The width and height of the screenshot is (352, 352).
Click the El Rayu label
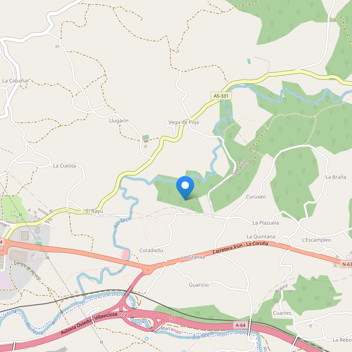point(94,211)
